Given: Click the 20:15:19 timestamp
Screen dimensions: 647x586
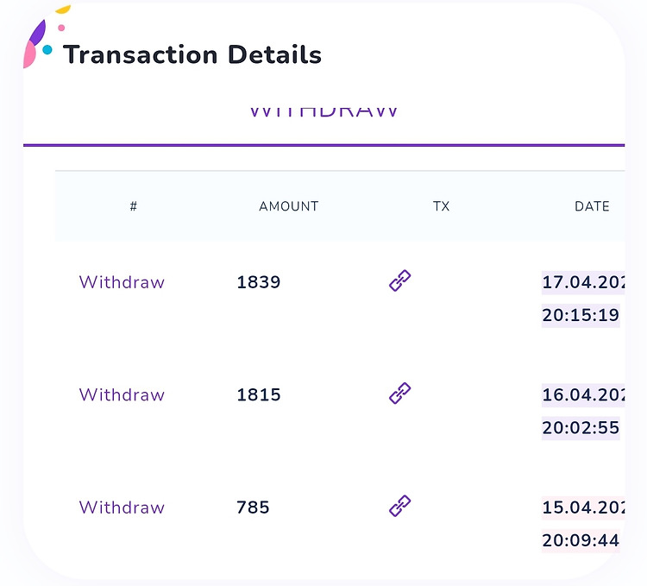Looking at the screenshot, I should coord(581,316).
